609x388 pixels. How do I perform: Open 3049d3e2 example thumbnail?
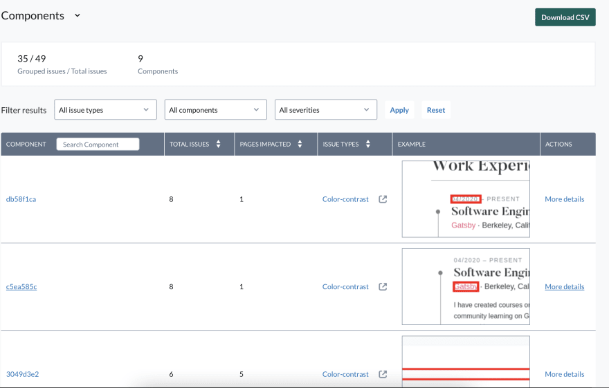[466, 362]
